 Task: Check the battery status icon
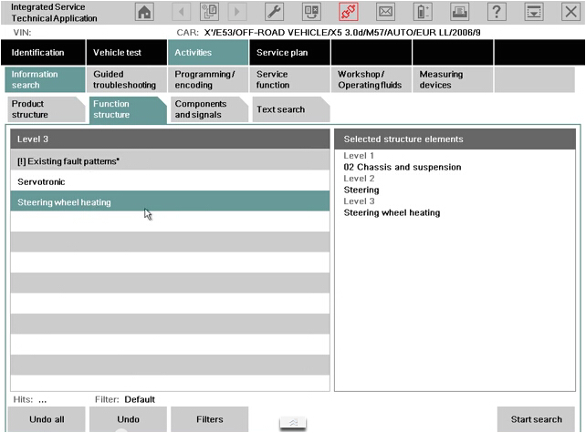(x=423, y=12)
